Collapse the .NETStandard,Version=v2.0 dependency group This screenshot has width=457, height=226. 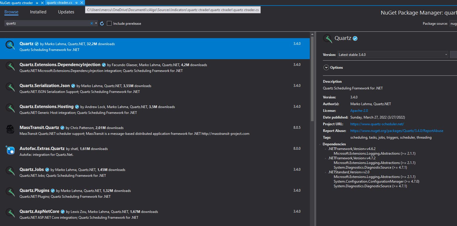tap(325, 172)
